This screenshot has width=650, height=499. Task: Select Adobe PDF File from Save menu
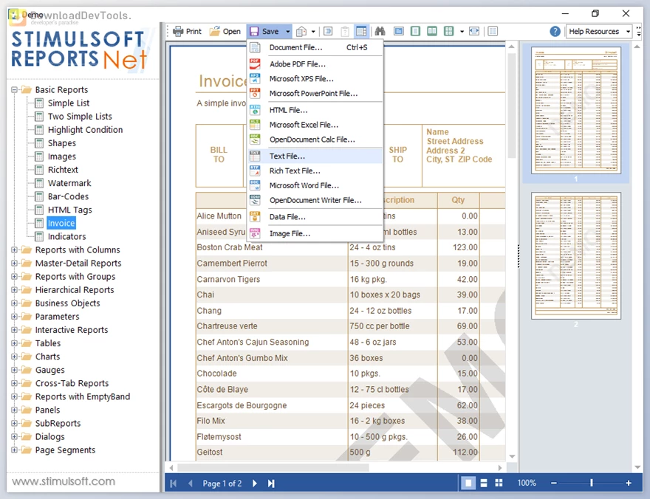pyautogui.click(x=297, y=64)
